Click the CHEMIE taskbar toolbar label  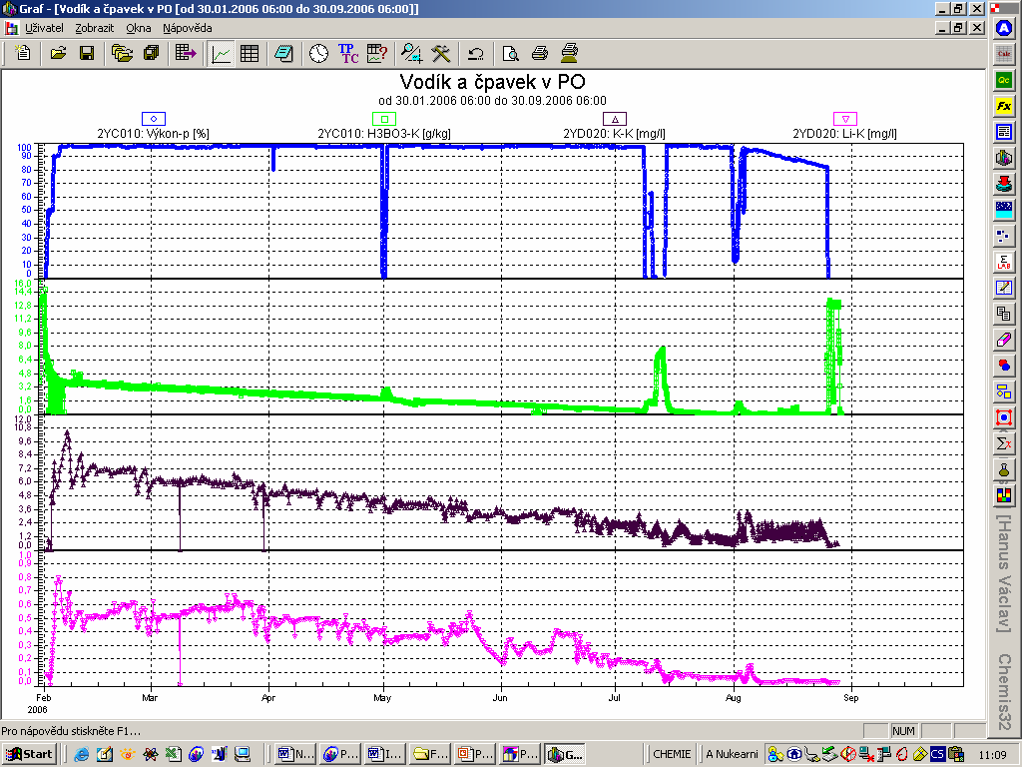(672, 754)
